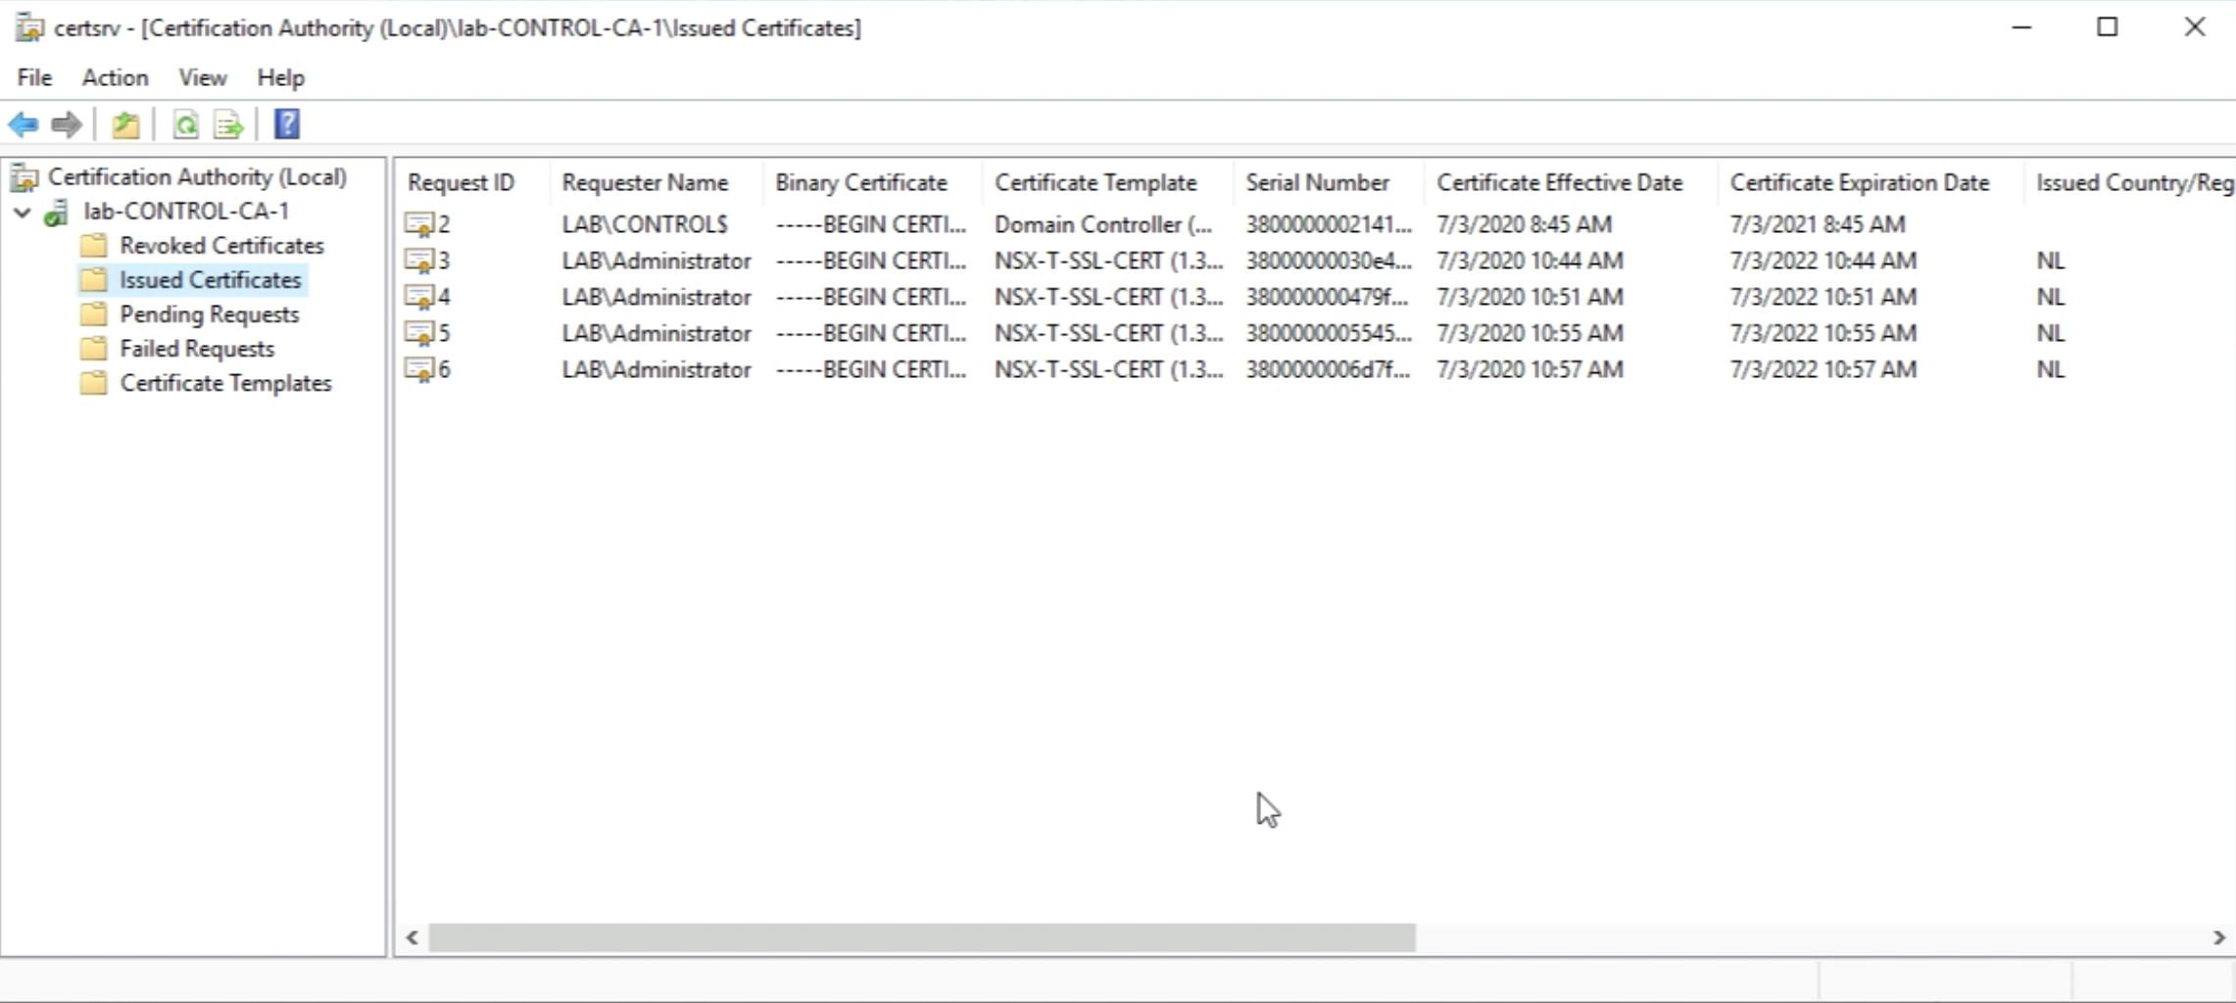The image size is (2236, 1003).
Task: Collapse the lab-CONTROL-CA-1 tree node
Action: coord(23,212)
